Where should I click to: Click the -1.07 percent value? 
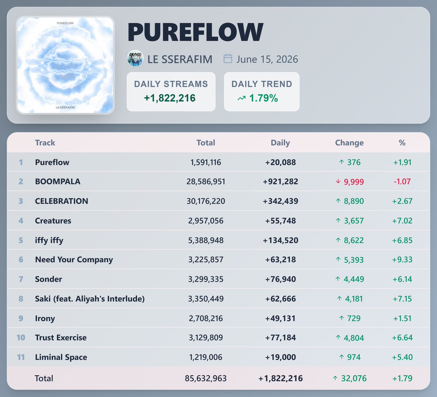click(402, 182)
